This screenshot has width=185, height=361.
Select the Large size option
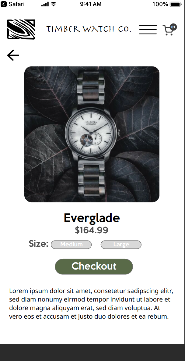coord(121,245)
